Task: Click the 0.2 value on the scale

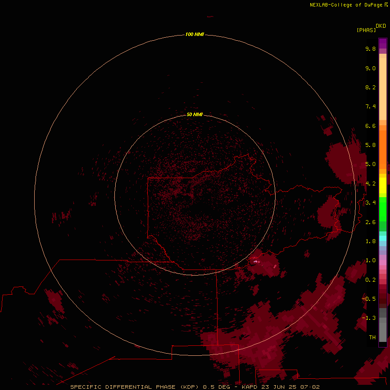Action: 370,280
